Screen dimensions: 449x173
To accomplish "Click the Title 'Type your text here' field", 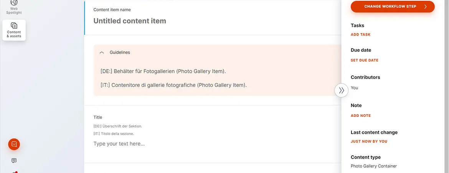I will (x=119, y=144).
